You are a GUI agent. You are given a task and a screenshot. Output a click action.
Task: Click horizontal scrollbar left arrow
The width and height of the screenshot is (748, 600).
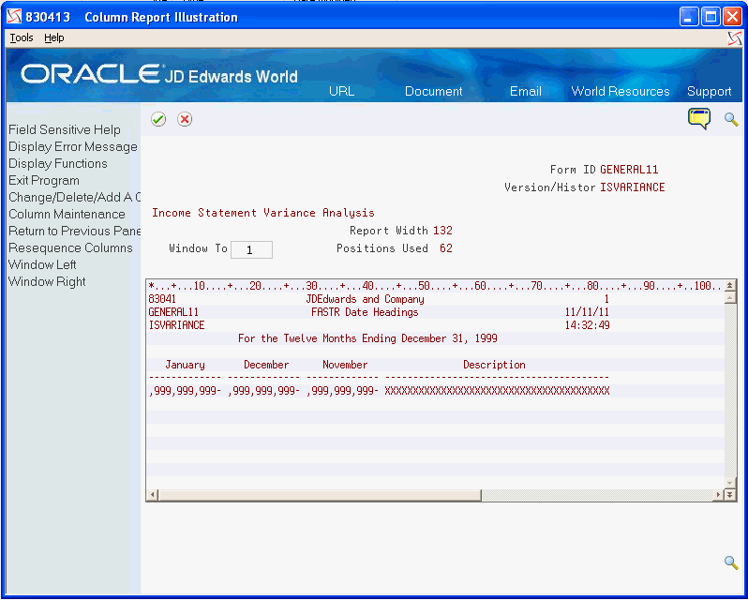[x=152, y=495]
